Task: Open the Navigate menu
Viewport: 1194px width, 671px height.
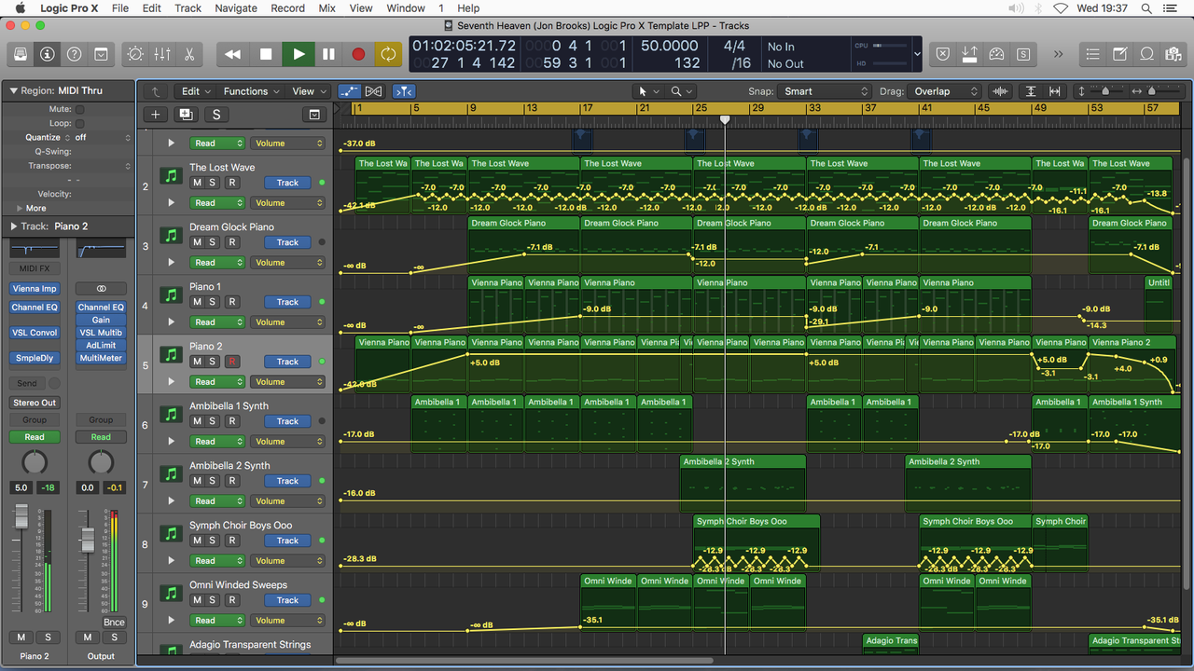Action: [x=236, y=8]
